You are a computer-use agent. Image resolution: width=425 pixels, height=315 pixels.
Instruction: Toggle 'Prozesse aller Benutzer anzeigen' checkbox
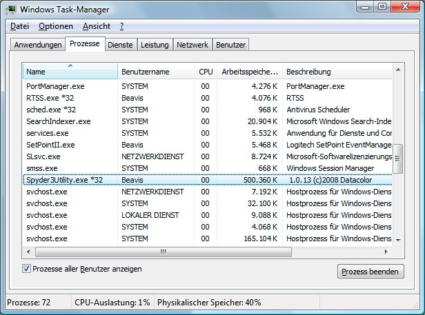tap(26, 269)
